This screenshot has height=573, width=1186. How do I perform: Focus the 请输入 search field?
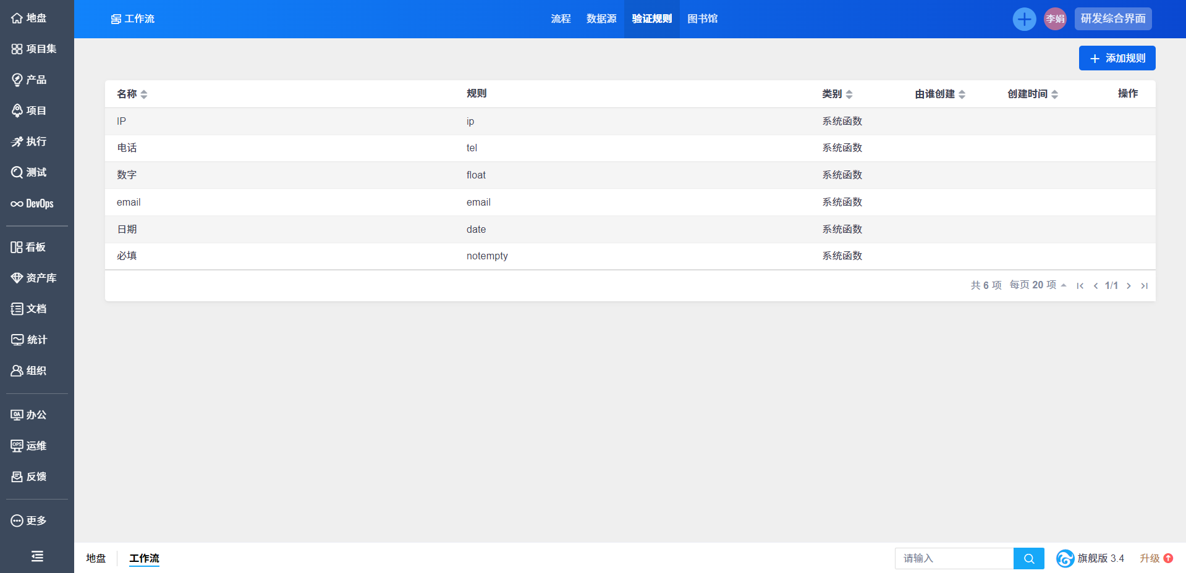(x=954, y=558)
